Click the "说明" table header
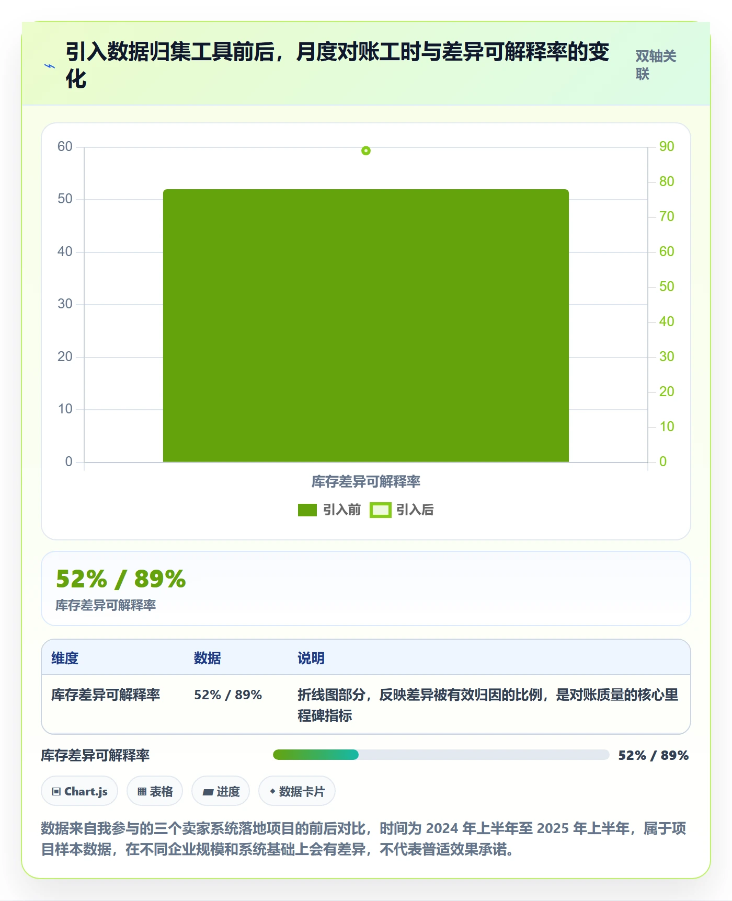The width and height of the screenshot is (732, 901). pos(311,658)
